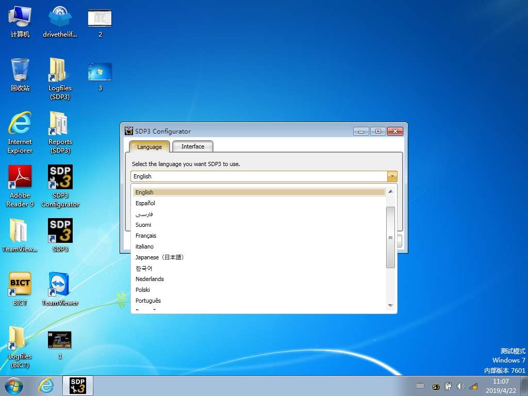This screenshot has width=528, height=396.
Task: Launch Internet Explorer from the taskbar
Action: 45,386
